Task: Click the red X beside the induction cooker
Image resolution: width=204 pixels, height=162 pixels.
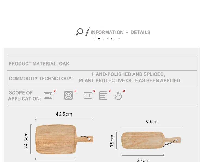Action: click(75, 91)
